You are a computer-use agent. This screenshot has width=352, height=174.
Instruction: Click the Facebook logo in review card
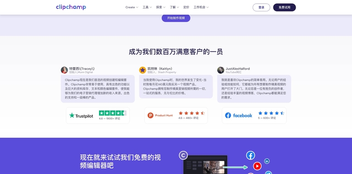point(228,115)
